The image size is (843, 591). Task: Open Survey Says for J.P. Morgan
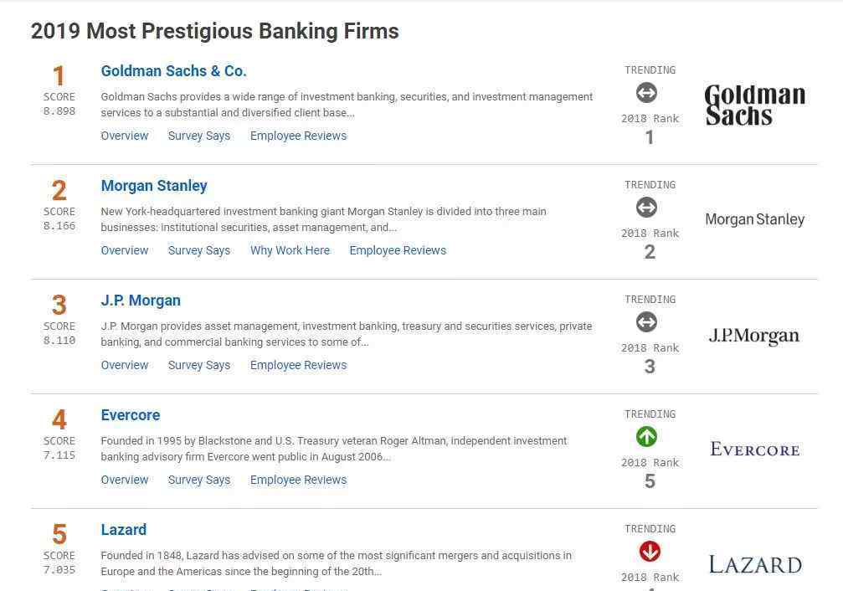pos(199,365)
